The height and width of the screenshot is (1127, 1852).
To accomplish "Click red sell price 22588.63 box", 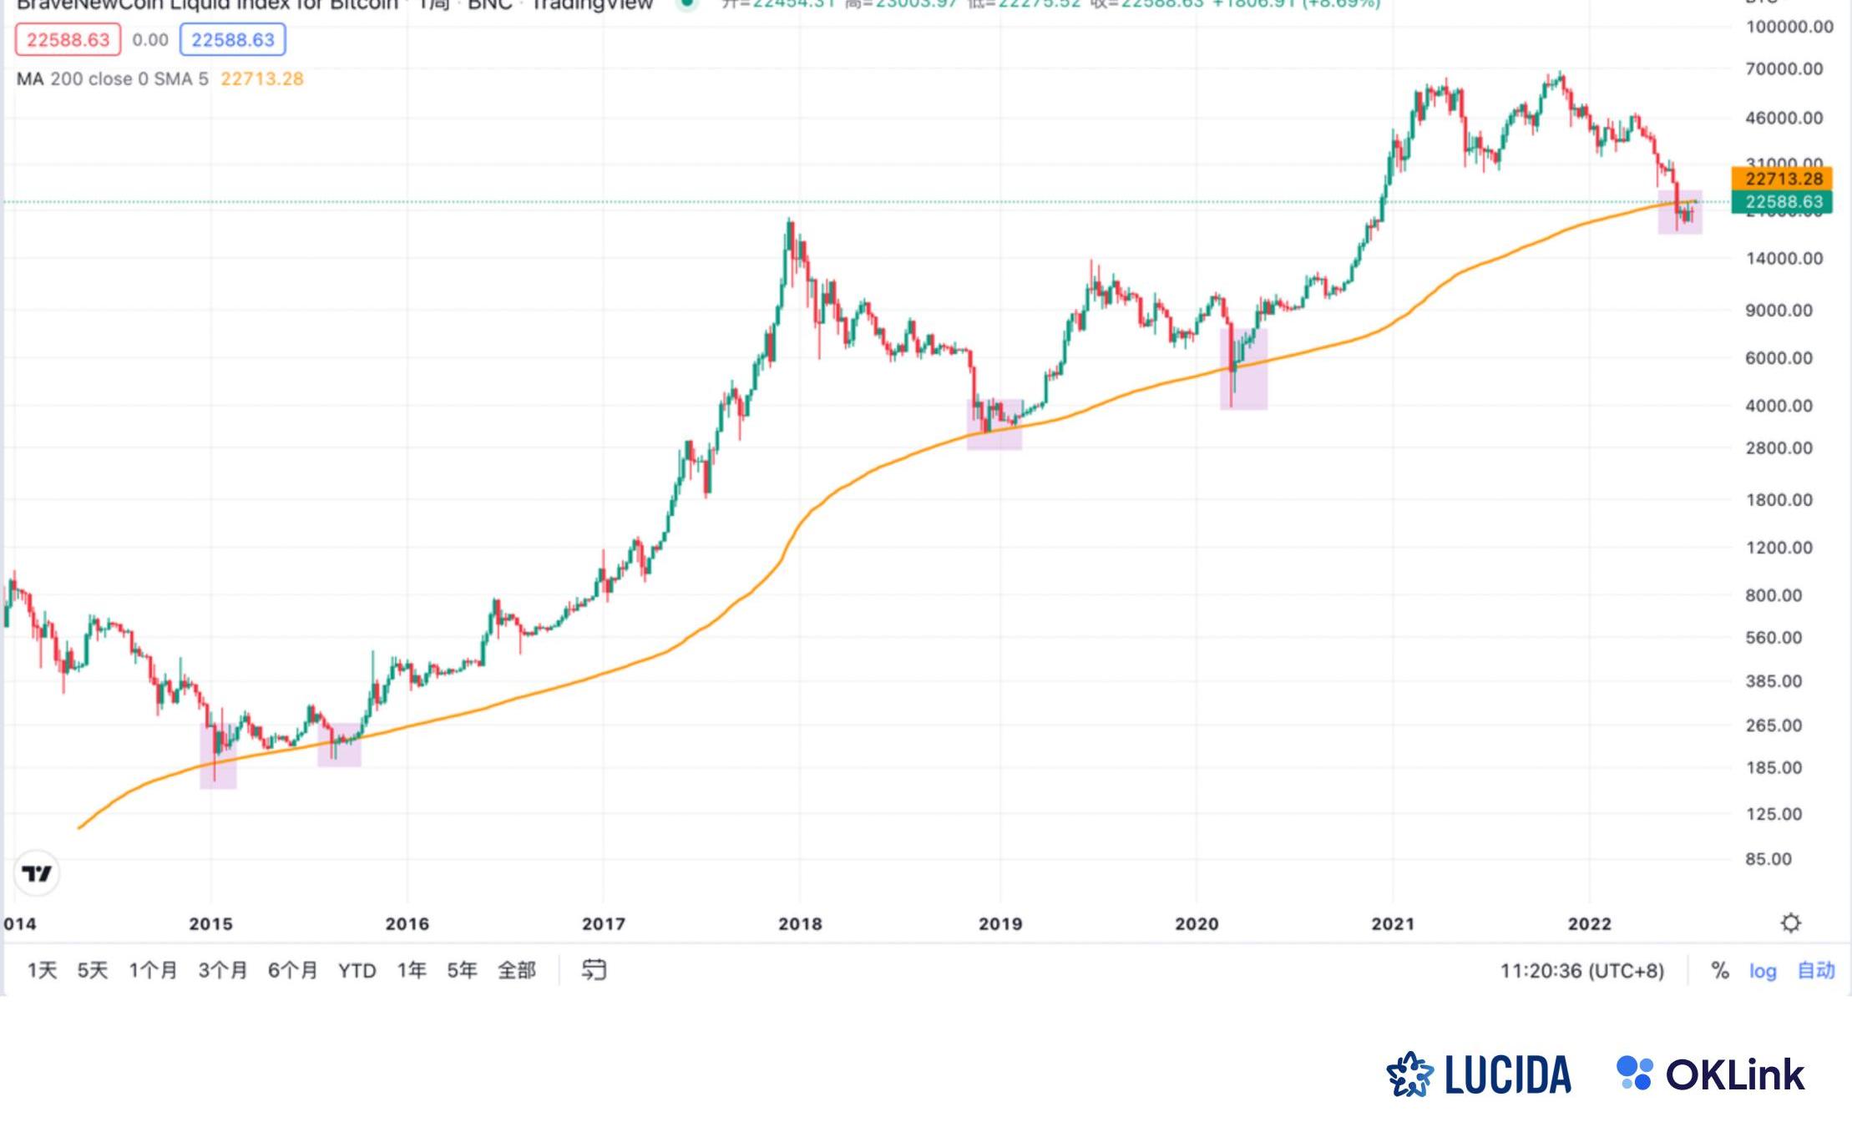I will (x=68, y=40).
